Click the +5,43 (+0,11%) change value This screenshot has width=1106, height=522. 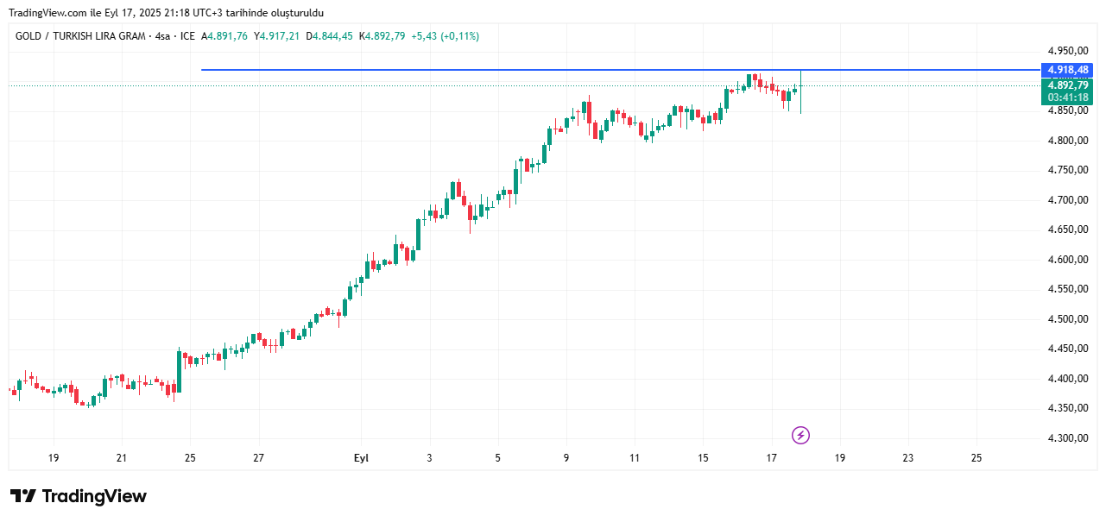tap(445, 36)
